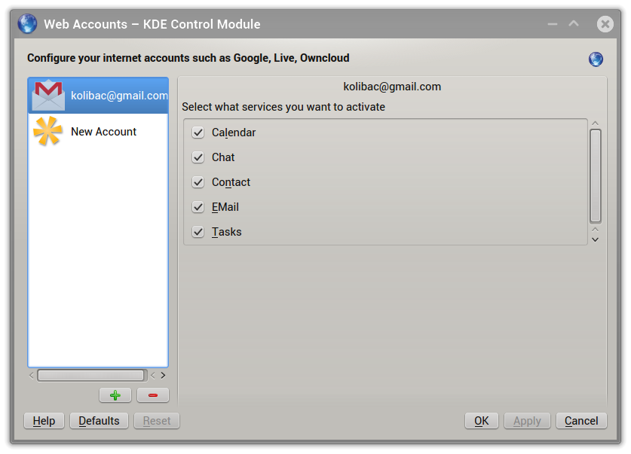The height and width of the screenshot is (454, 631).
Task: Remove account with the red minus button
Action: [153, 395]
